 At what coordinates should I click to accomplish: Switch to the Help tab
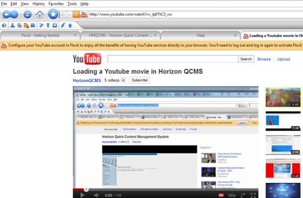point(201,36)
